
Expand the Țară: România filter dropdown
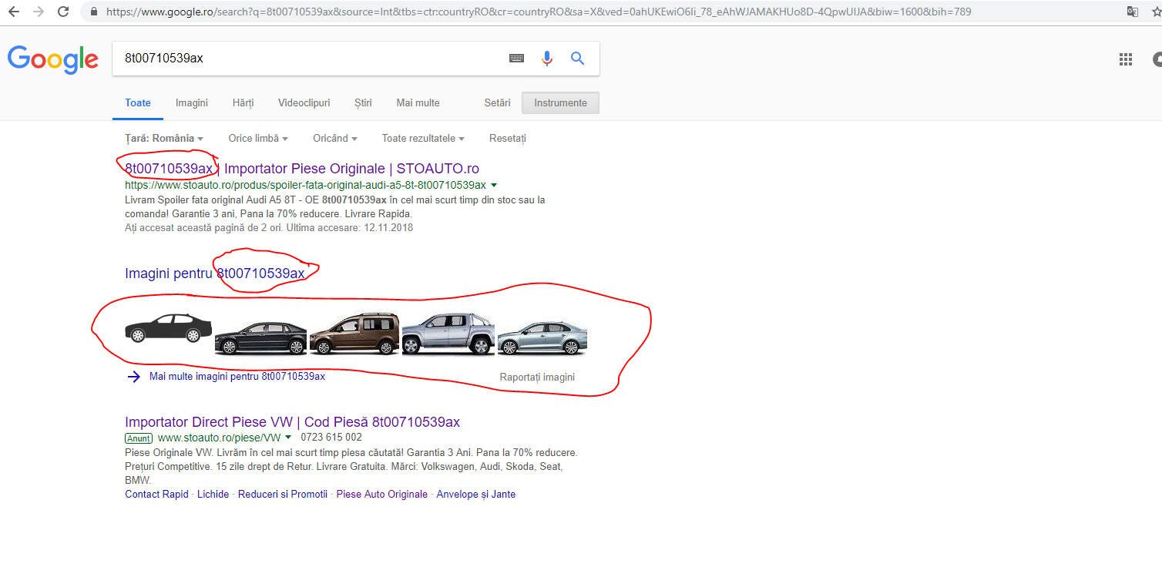click(164, 139)
